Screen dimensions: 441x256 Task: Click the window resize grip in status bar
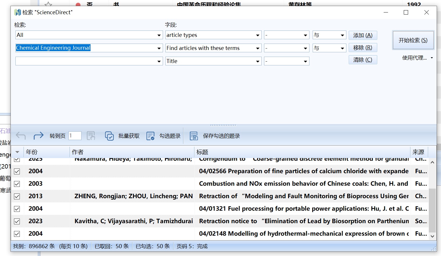434,248
